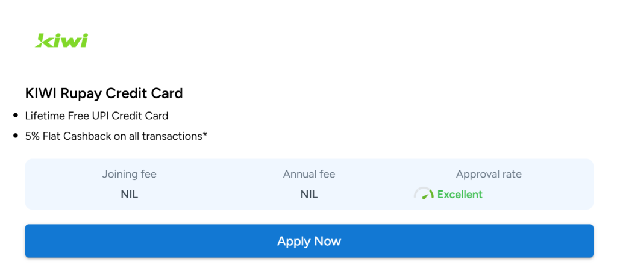Click the letter 'k' of kiwi logo
This screenshot has width=617, height=268.
[43, 40]
